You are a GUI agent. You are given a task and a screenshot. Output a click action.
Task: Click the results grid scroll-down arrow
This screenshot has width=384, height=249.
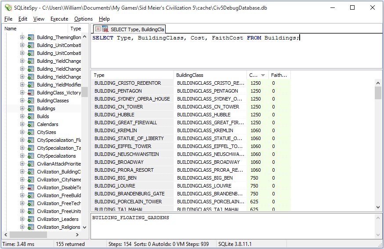pyautogui.click(x=378, y=207)
